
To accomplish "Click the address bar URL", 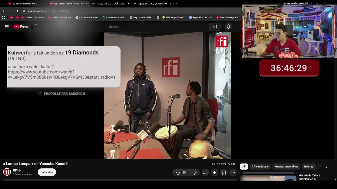I will point(48,11).
